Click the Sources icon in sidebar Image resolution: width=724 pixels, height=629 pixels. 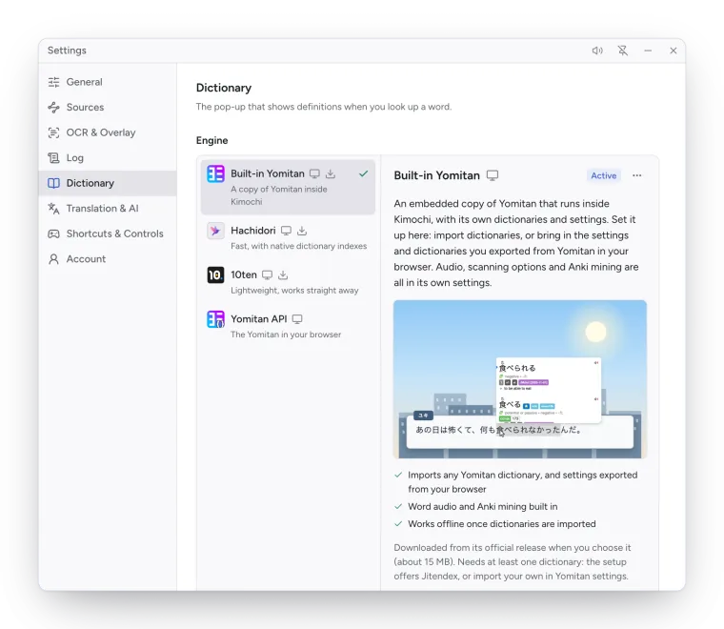[53, 108]
